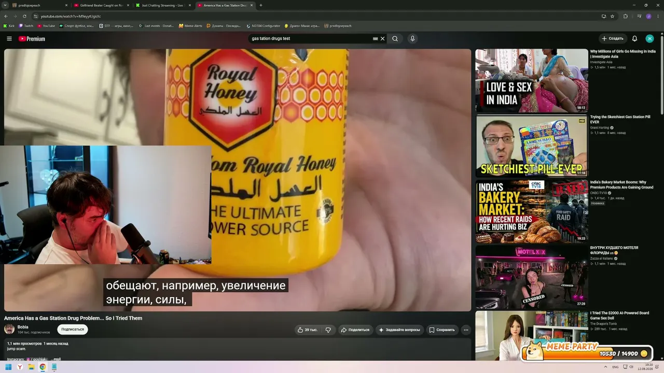This screenshot has height=373, width=664.
Task: Open the Bobia channel avatar
Action: pyautogui.click(x=9, y=329)
